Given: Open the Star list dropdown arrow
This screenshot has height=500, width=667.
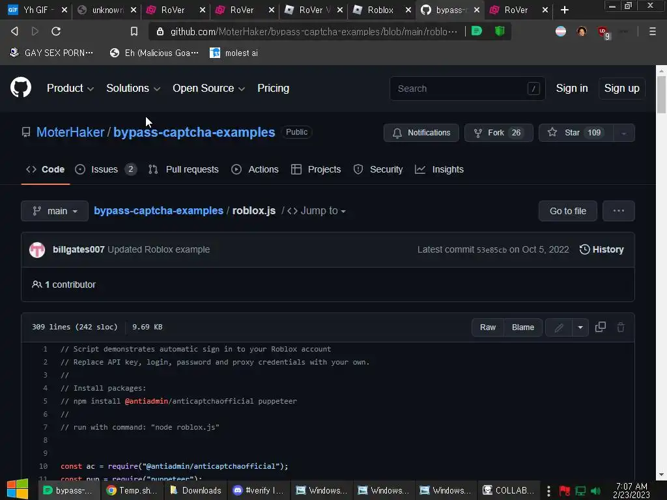Looking at the screenshot, I should pos(624,133).
